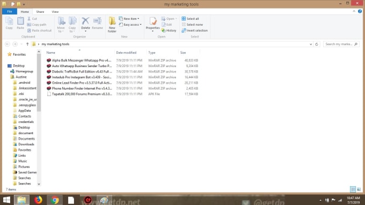Click Austine user folder in navigation pane
This screenshot has height=205, width=365.
[x=19, y=77]
